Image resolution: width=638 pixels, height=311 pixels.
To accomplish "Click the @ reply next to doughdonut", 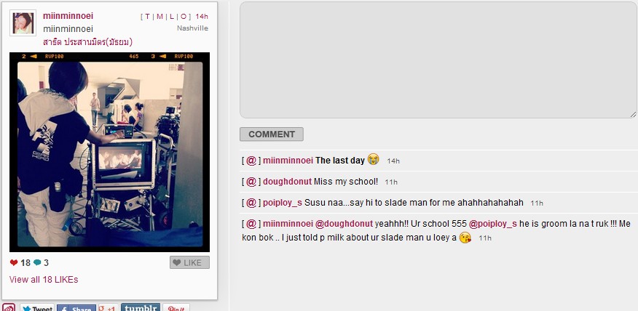I will pyautogui.click(x=251, y=182).
